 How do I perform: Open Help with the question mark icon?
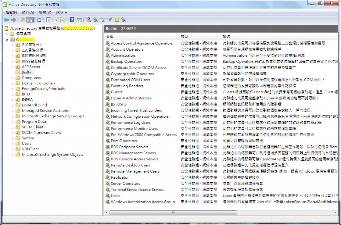[72, 20]
